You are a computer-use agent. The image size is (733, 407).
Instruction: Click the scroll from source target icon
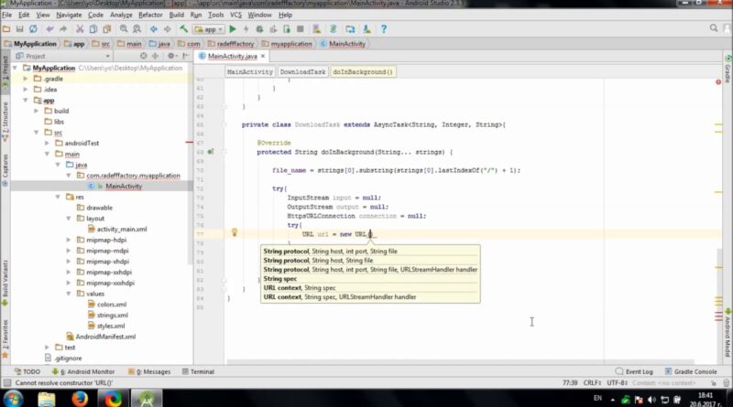click(x=144, y=56)
